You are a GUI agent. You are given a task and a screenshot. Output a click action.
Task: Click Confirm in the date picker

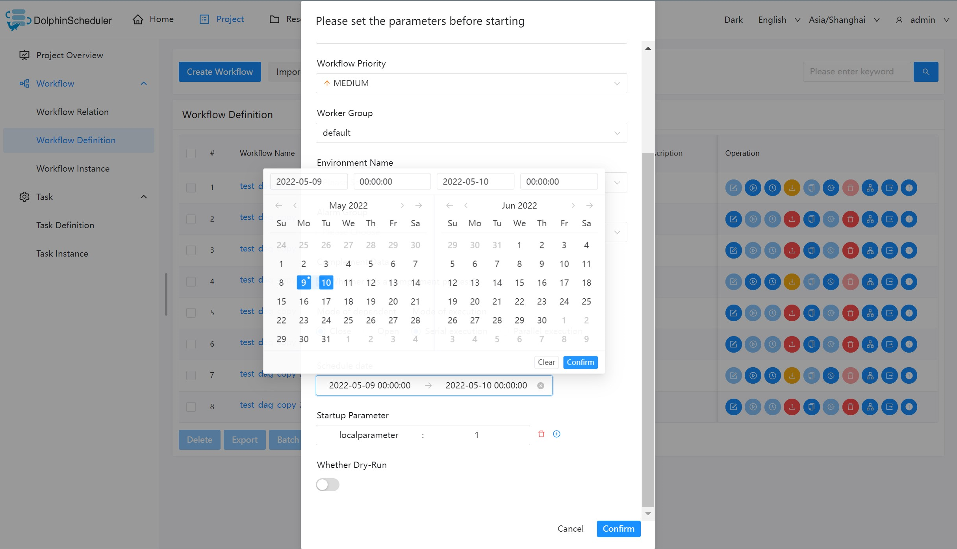[x=580, y=362]
